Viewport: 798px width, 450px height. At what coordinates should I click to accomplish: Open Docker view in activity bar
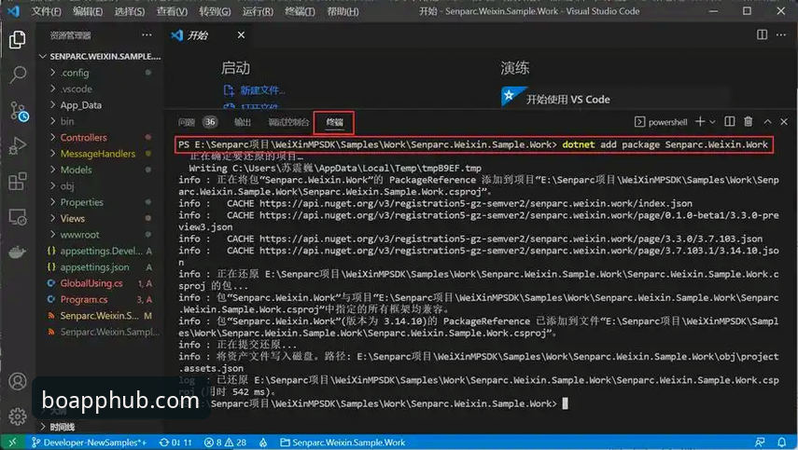(x=18, y=252)
